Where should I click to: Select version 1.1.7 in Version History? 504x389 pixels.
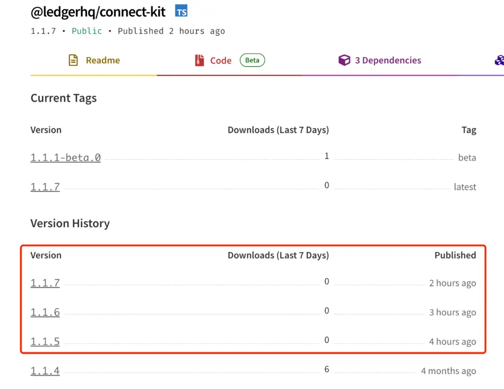45,283
